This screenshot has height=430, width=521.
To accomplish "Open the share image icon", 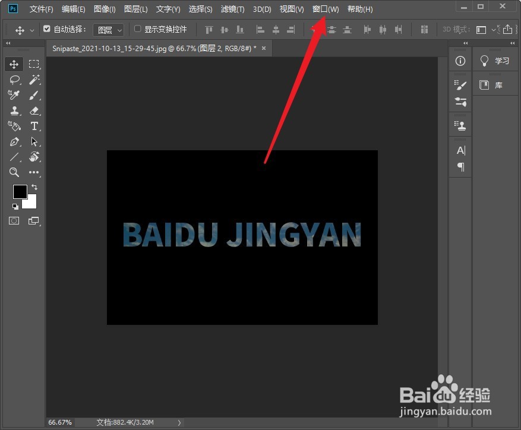I will [507, 29].
